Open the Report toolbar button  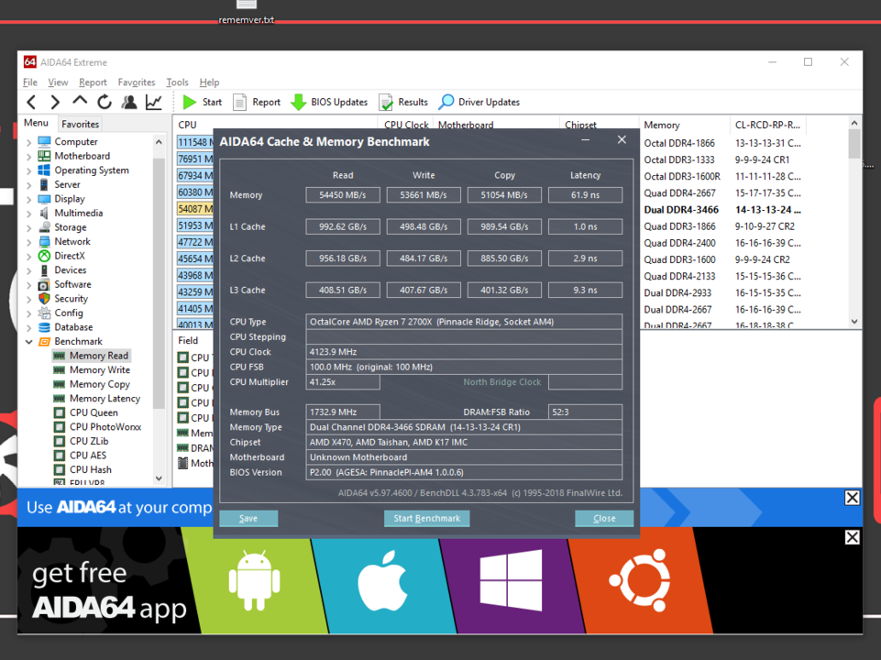pyautogui.click(x=257, y=103)
